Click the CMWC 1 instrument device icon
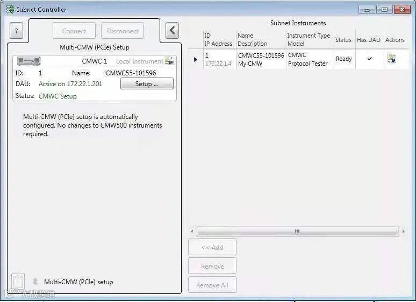The image size is (416, 302). pos(28,61)
